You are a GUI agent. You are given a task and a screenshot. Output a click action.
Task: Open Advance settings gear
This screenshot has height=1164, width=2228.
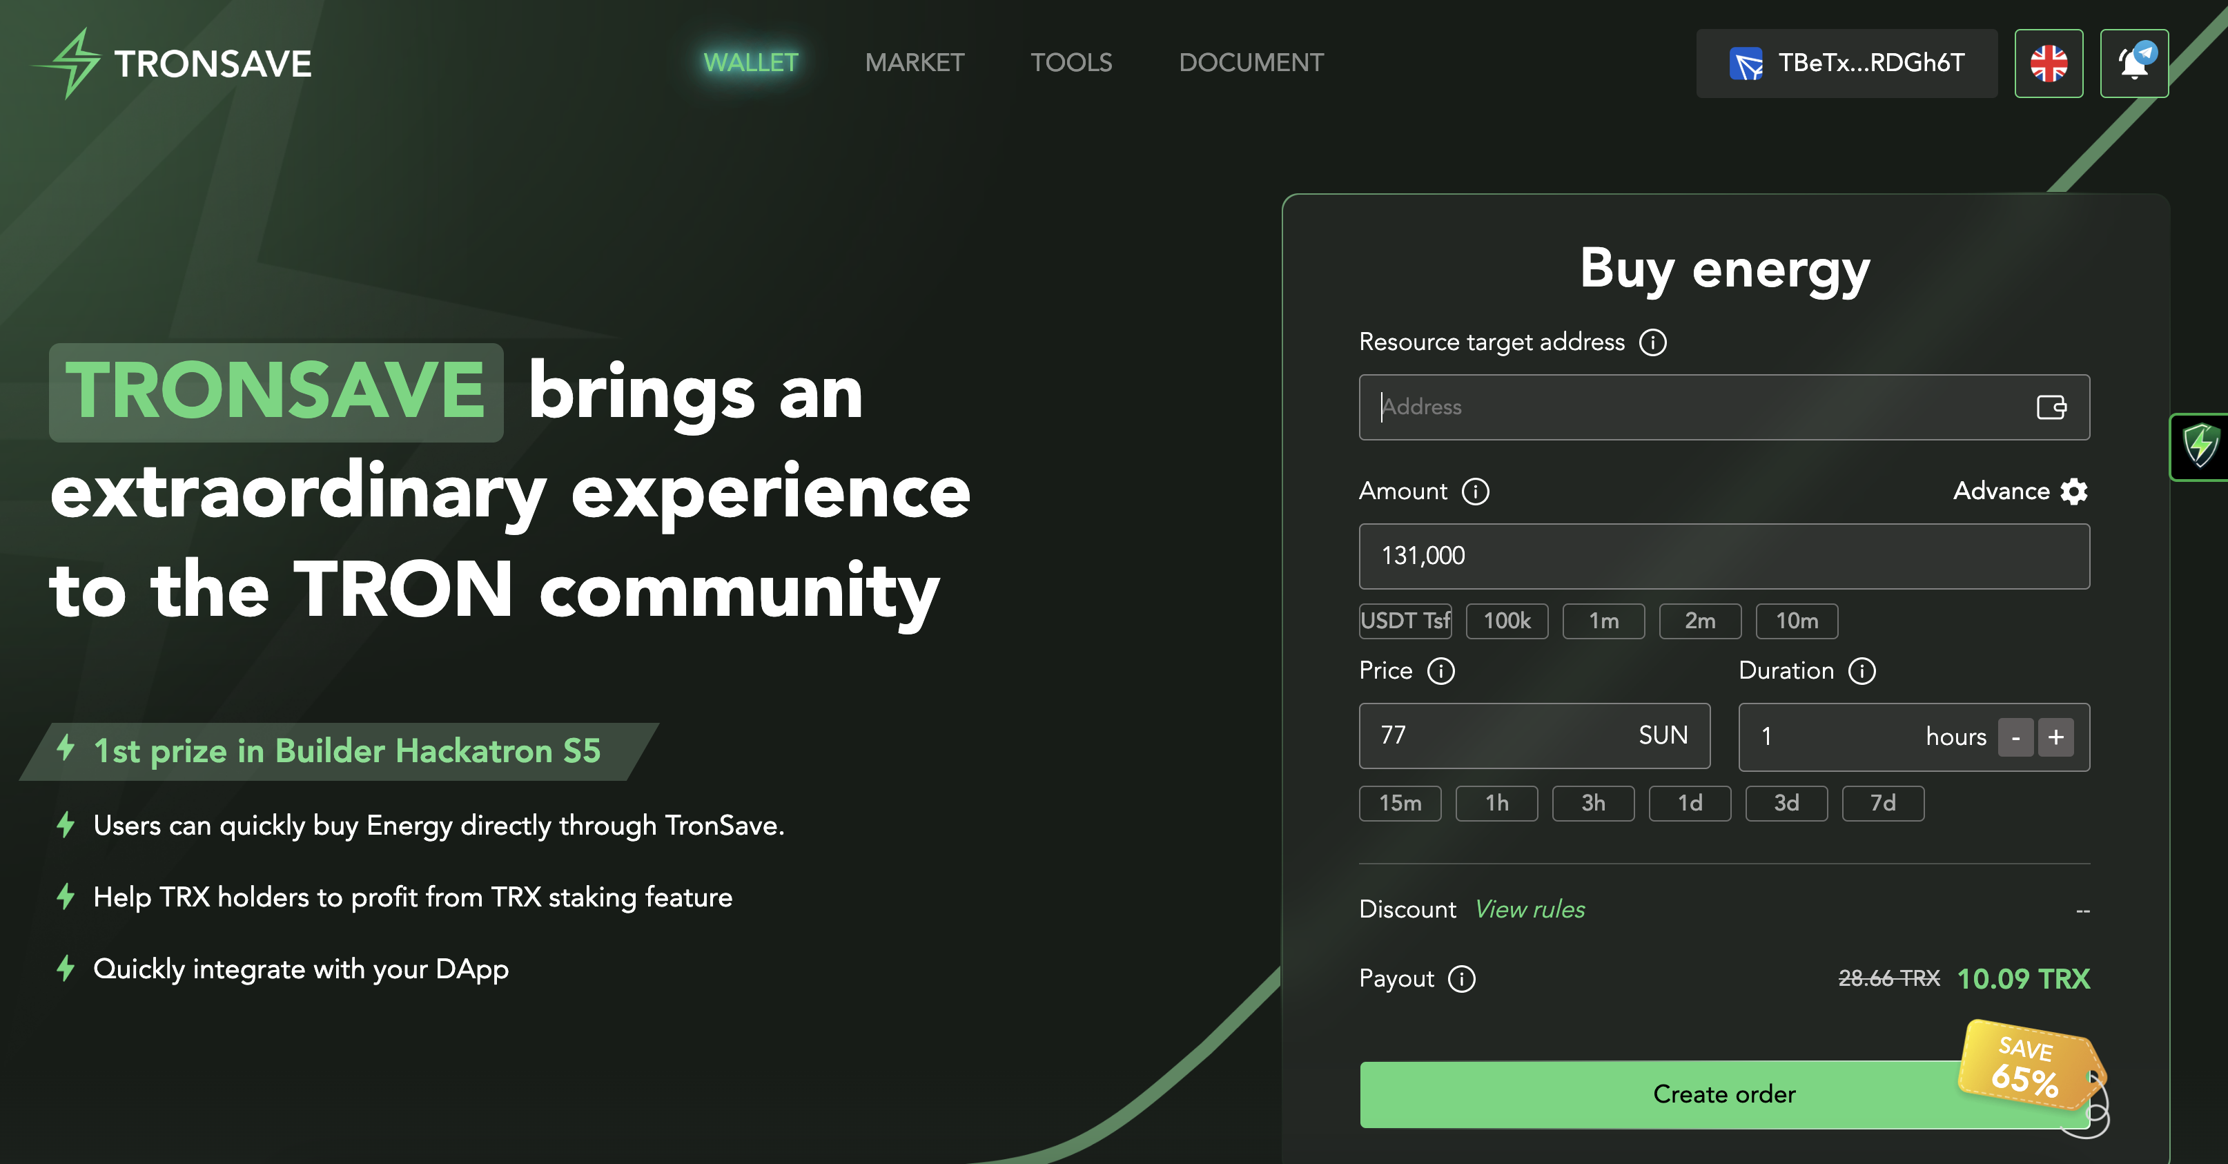click(x=2074, y=492)
